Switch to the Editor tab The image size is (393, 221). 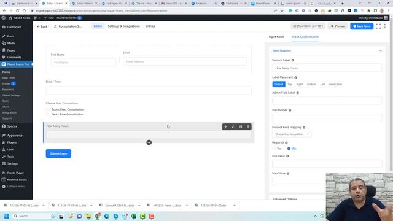click(98, 26)
